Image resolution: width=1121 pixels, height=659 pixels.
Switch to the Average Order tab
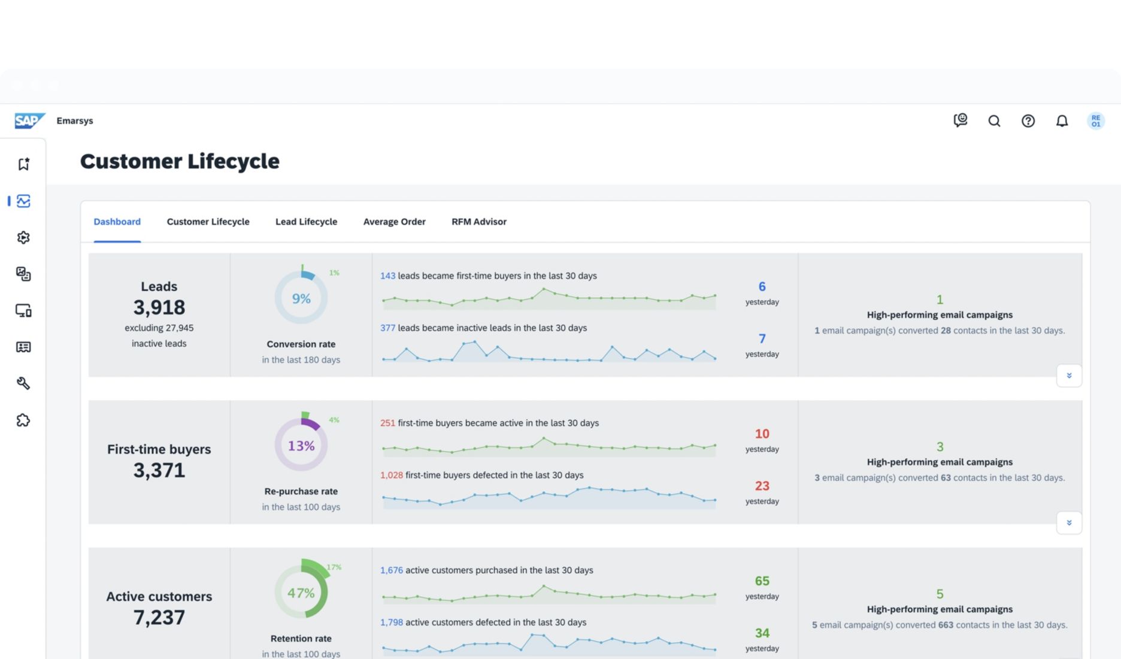[393, 221]
